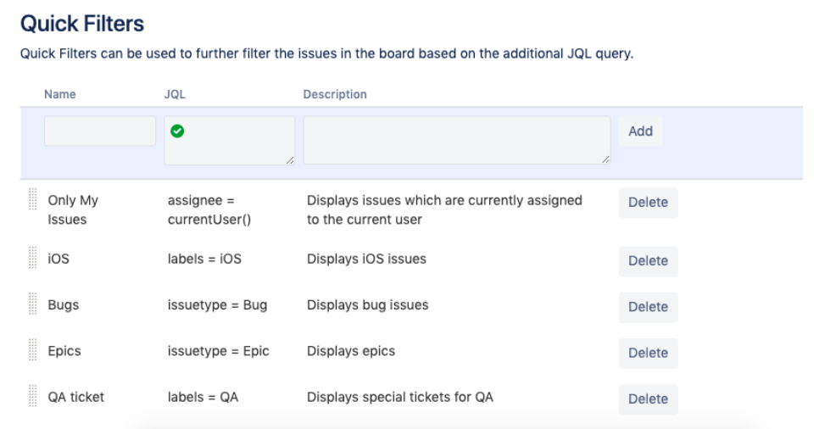The image size is (819, 429).
Task: Edit the 'Displays epics' description cell
Action: (351, 350)
